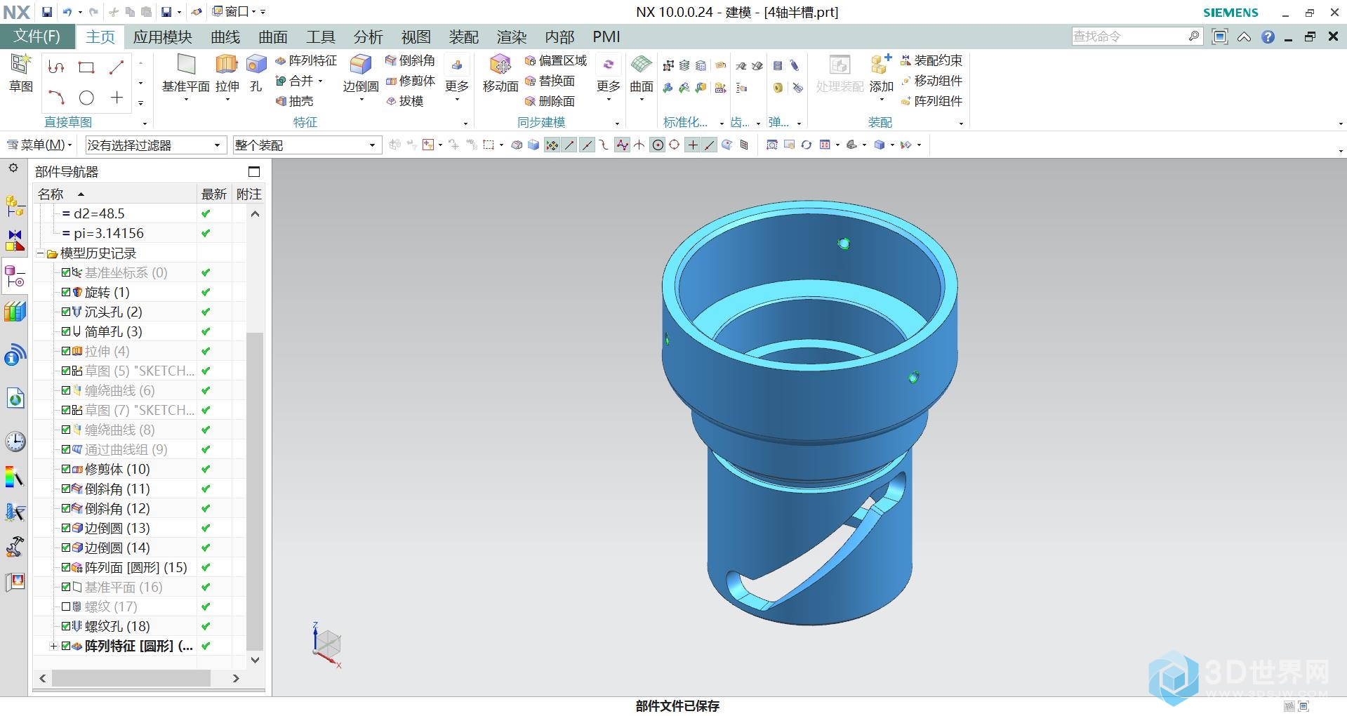
Task: Click the Offset Region (偏置区域) tool
Action: click(x=556, y=60)
